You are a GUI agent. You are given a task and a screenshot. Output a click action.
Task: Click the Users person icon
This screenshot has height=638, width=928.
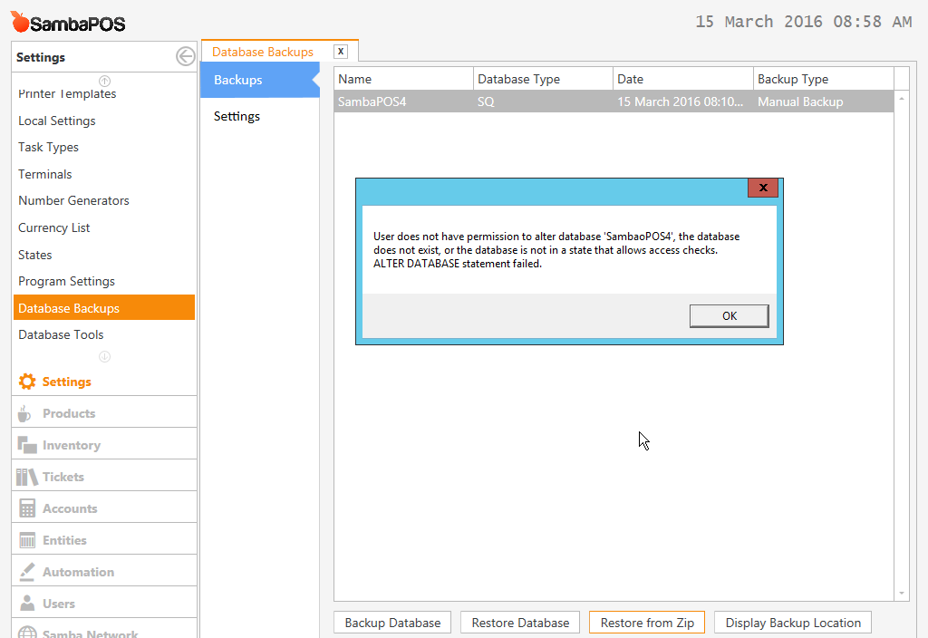(x=27, y=604)
